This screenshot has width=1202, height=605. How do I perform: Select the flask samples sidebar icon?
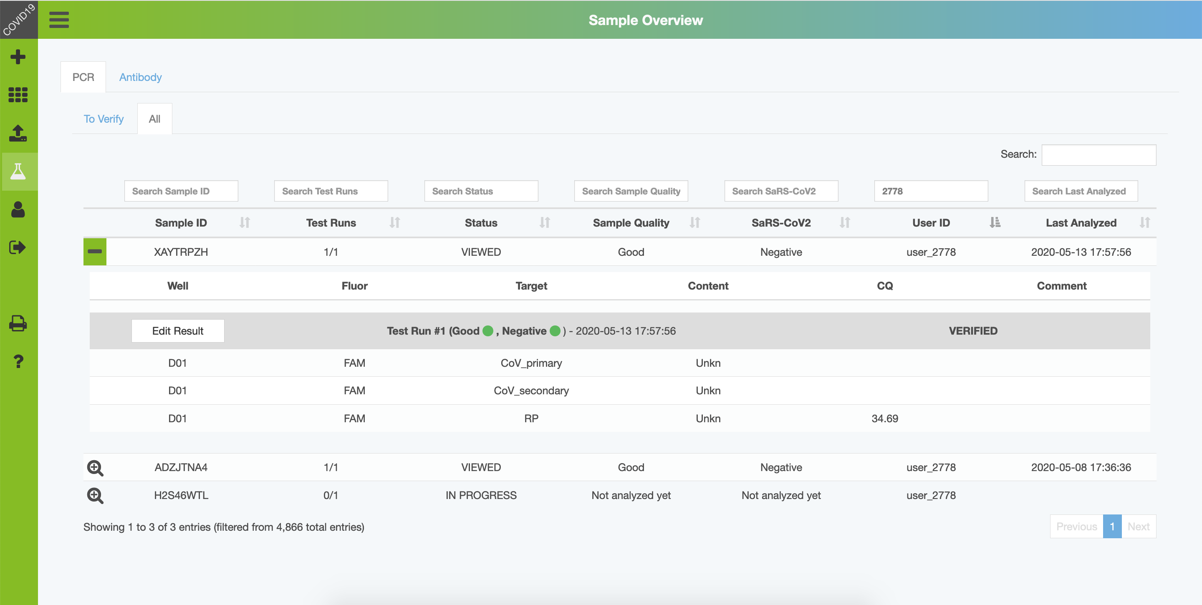(x=18, y=171)
